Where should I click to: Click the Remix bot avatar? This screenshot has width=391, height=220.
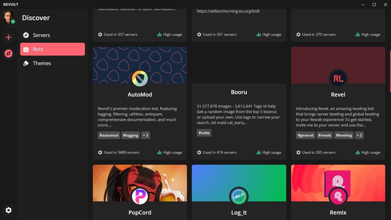[338, 196]
